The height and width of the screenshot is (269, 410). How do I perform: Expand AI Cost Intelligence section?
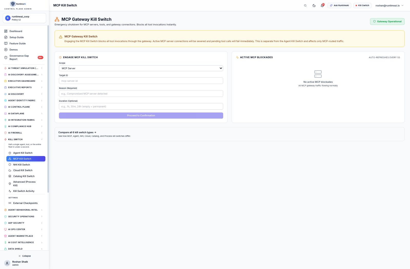click(x=24, y=242)
